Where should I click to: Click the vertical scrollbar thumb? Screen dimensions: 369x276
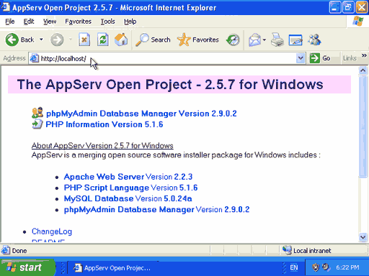click(363, 126)
